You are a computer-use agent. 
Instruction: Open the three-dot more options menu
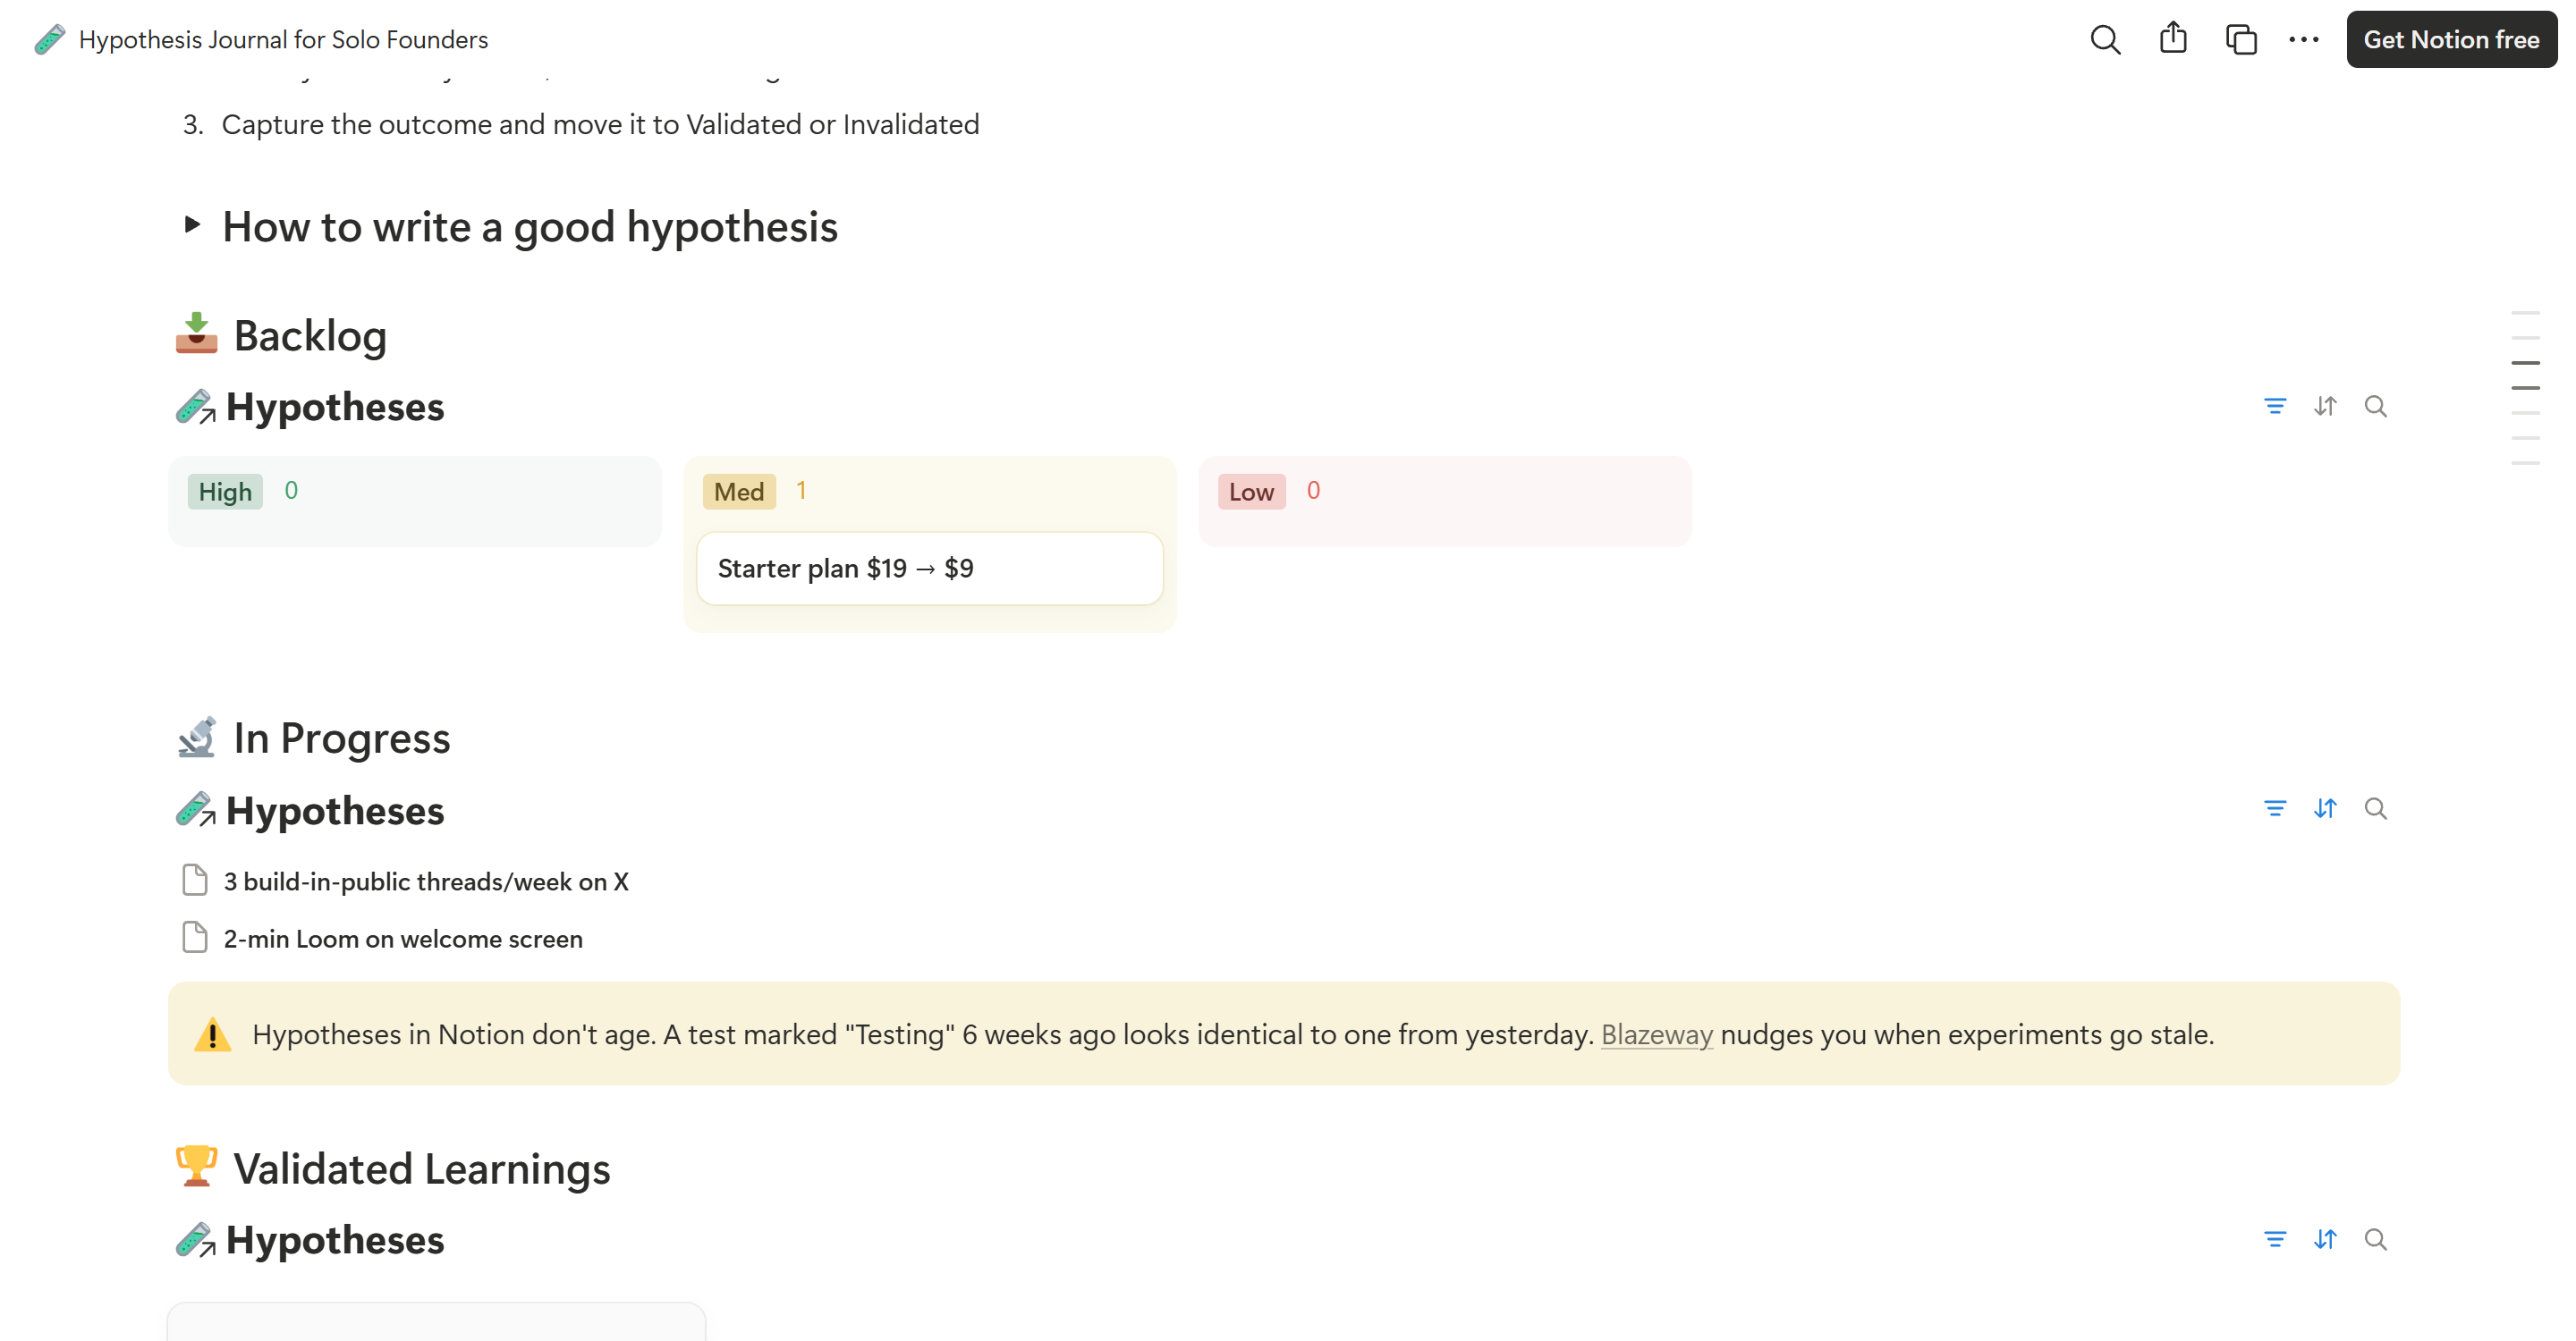(2304, 40)
